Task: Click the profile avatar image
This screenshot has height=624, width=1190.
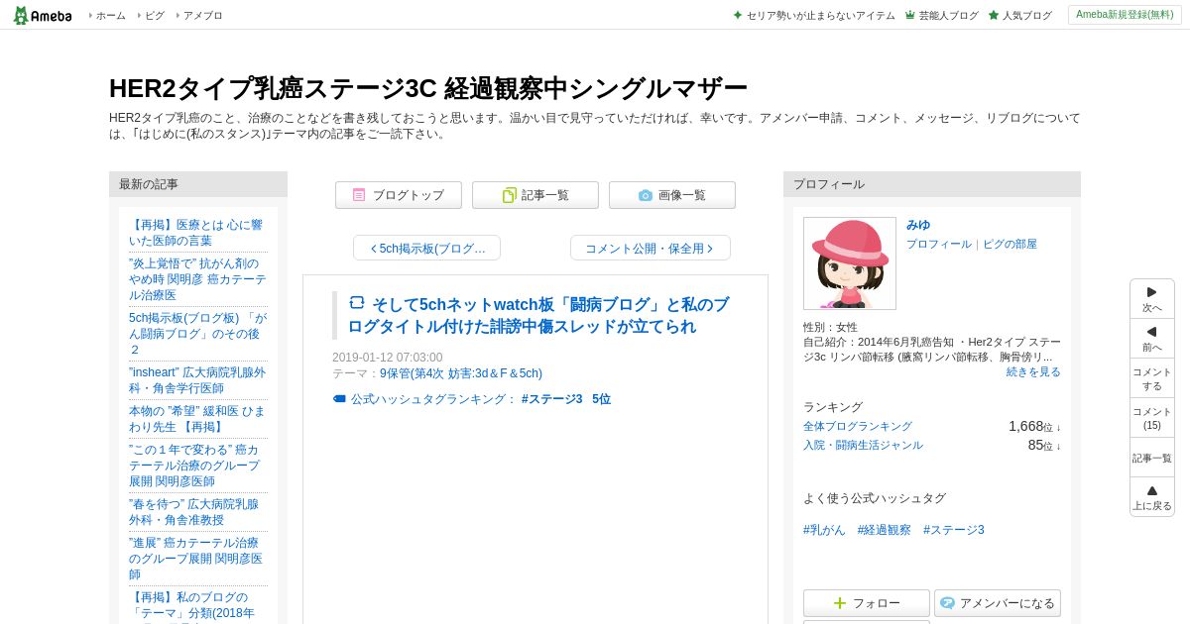Action: click(x=850, y=263)
